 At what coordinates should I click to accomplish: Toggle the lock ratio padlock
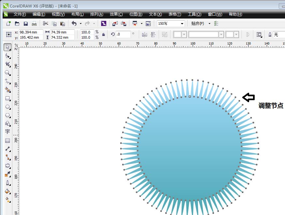point(104,34)
